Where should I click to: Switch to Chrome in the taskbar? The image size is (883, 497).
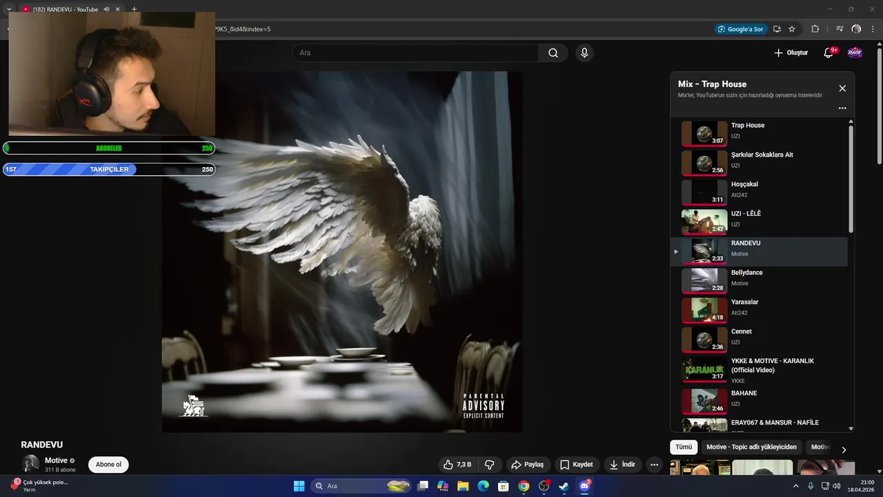524,486
